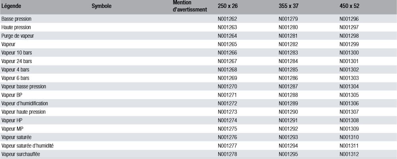Select the Basse pression row label
Screen dimensions: 397x159
pyautogui.click(x=16, y=19)
